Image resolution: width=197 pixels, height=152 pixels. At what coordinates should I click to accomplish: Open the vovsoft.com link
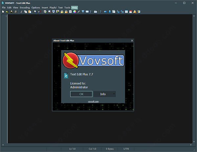93,101
